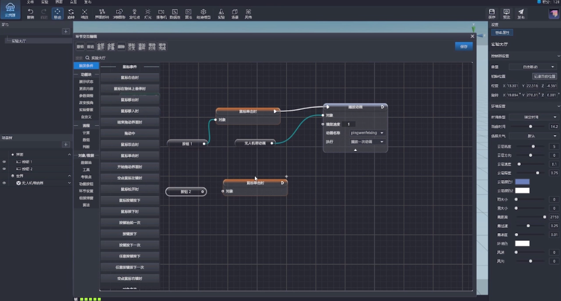Expand the 无人机带动画 tree item
This screenshot has height=301, width=561.
pyautogui.click(x=69, y=183)
